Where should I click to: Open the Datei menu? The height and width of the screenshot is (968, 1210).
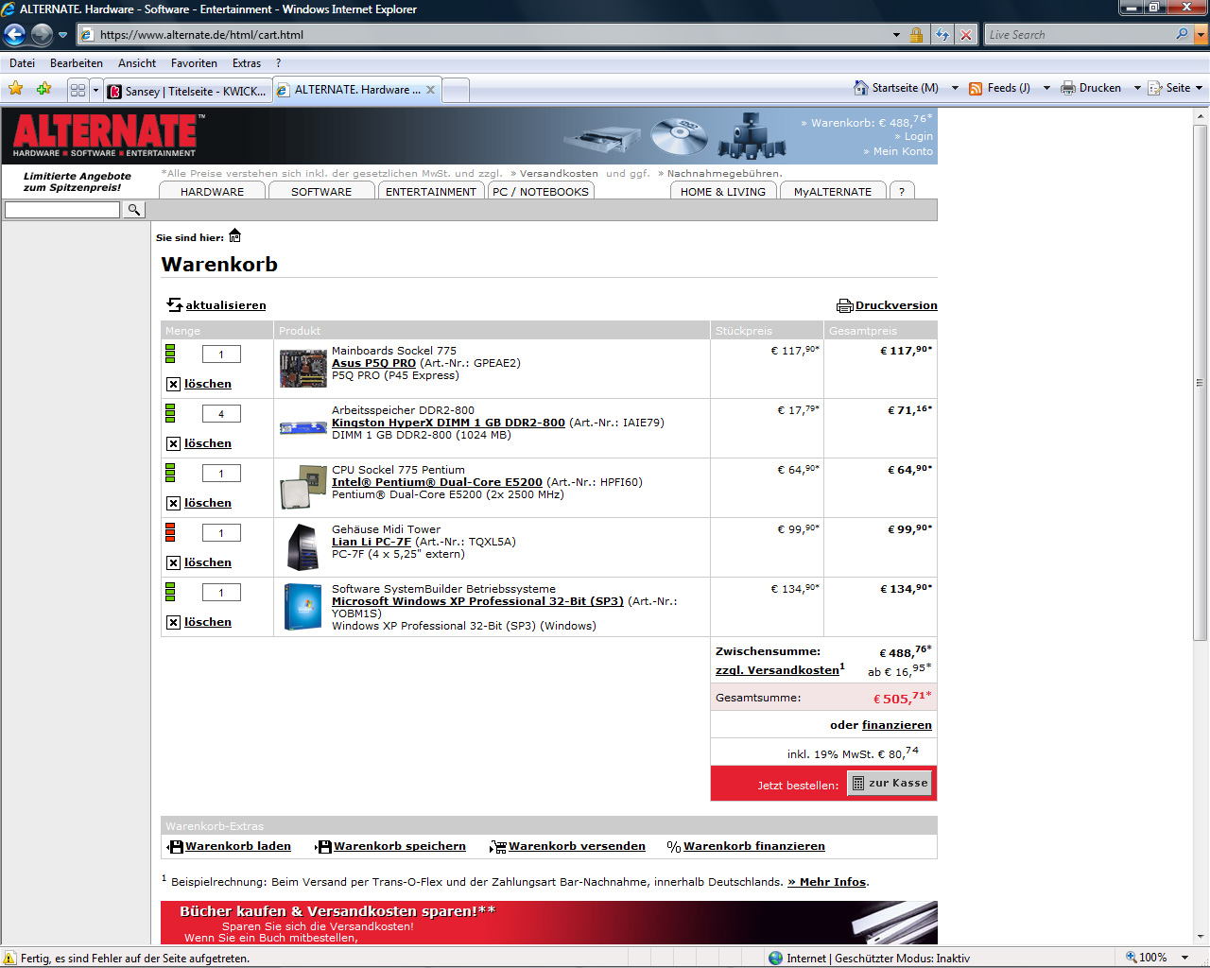coord(22,63)
